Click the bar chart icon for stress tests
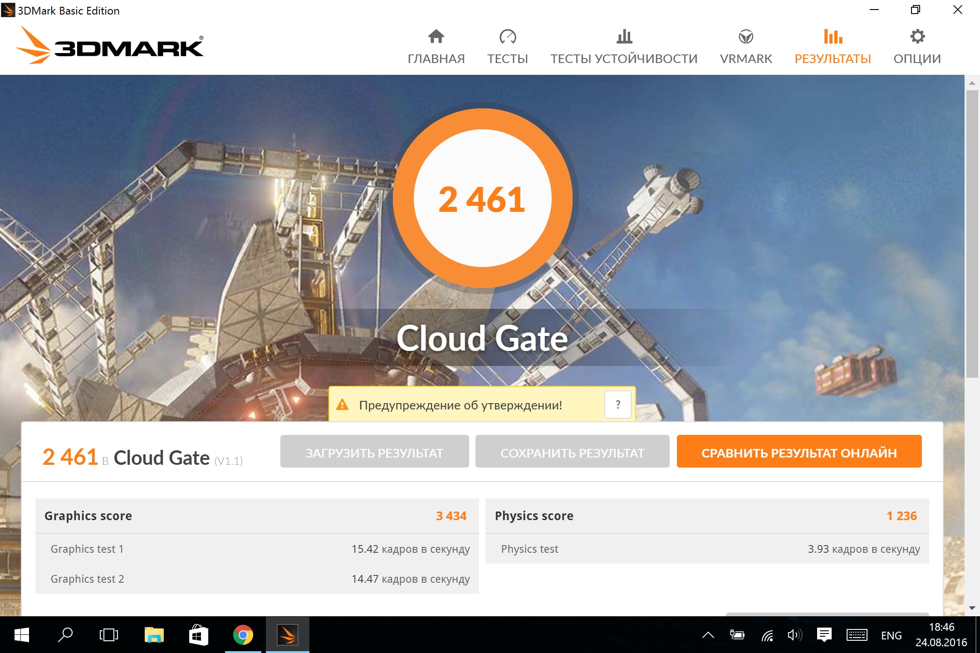The height and width of the screenshot is (653, 980). pyautogui.click(x=624, y=36)
